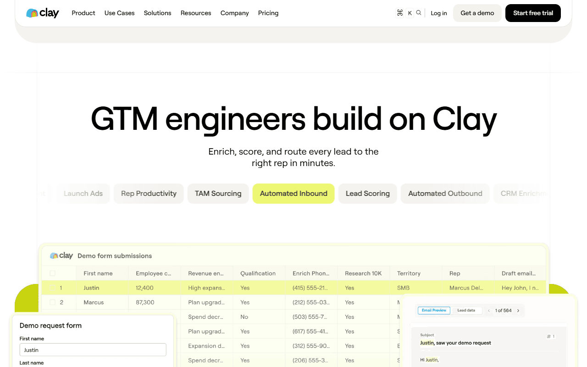The image size is (587, 367).
Task: Click the Get a demo button
Action: point(477,13)
